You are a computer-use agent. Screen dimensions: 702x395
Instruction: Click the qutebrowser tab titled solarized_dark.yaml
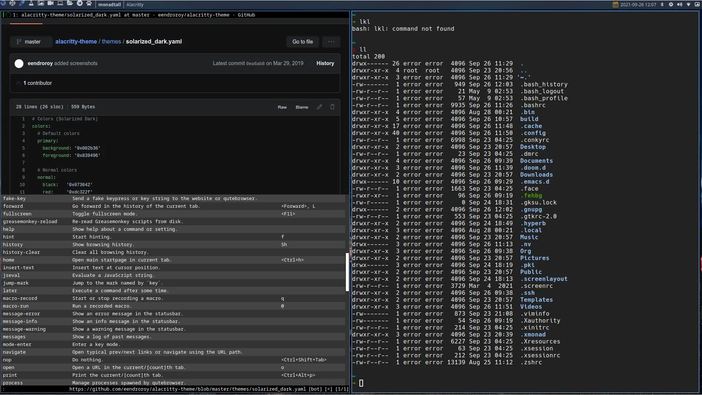point(175,15)
